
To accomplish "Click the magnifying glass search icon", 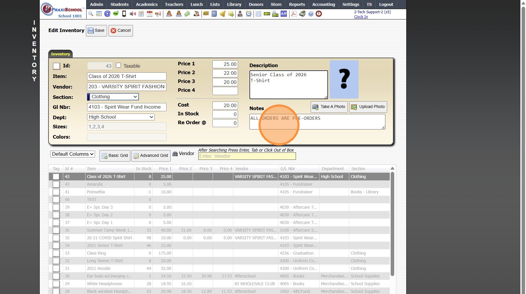I will 91,14.
